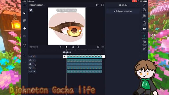Image resolution: width=169 pixels, height=95 pixels.
Task: Tap the red screen-recording indicator in status bar
Action: (x=134, y=1)
